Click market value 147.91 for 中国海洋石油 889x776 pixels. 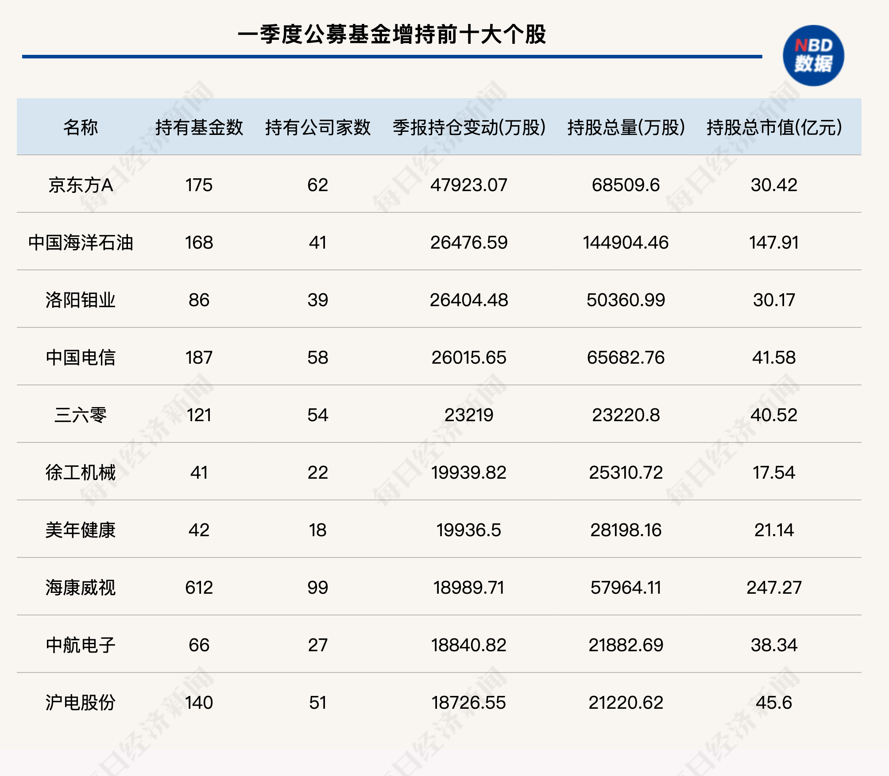(x=774, y=242)
